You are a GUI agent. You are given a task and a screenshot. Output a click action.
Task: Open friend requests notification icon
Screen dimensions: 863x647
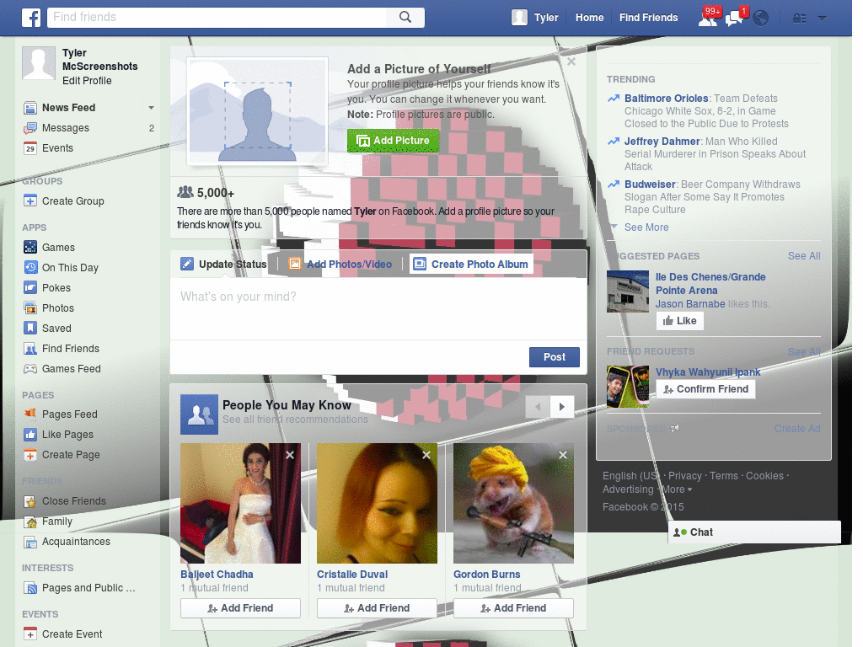[708, 18]
